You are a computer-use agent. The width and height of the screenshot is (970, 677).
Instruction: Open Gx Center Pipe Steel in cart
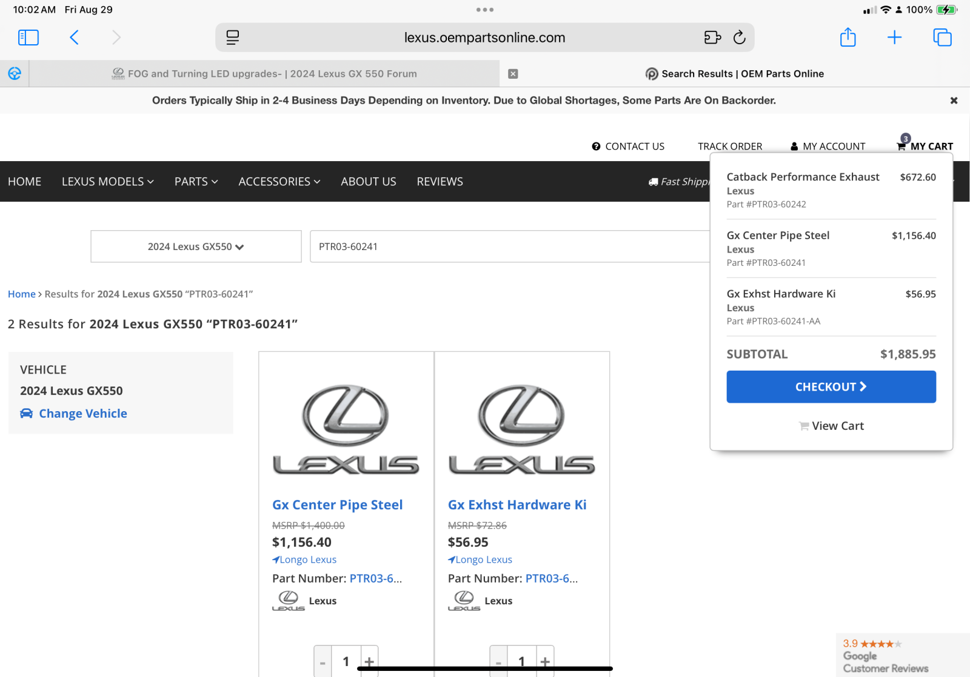[778, 236]
